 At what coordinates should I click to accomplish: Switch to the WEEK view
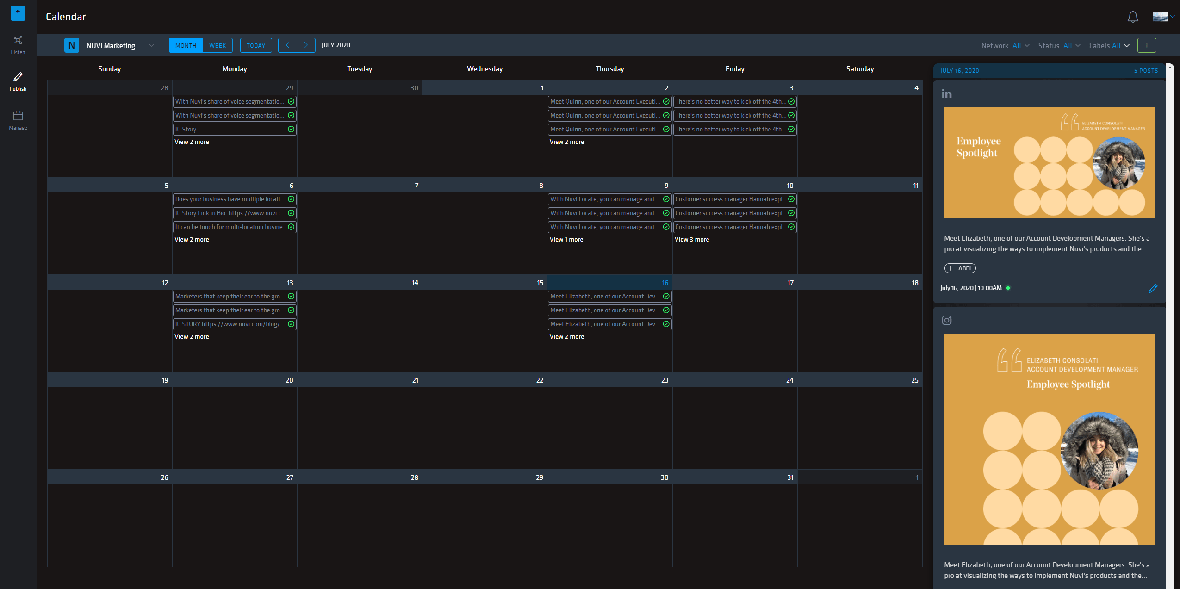pos(217,45)
